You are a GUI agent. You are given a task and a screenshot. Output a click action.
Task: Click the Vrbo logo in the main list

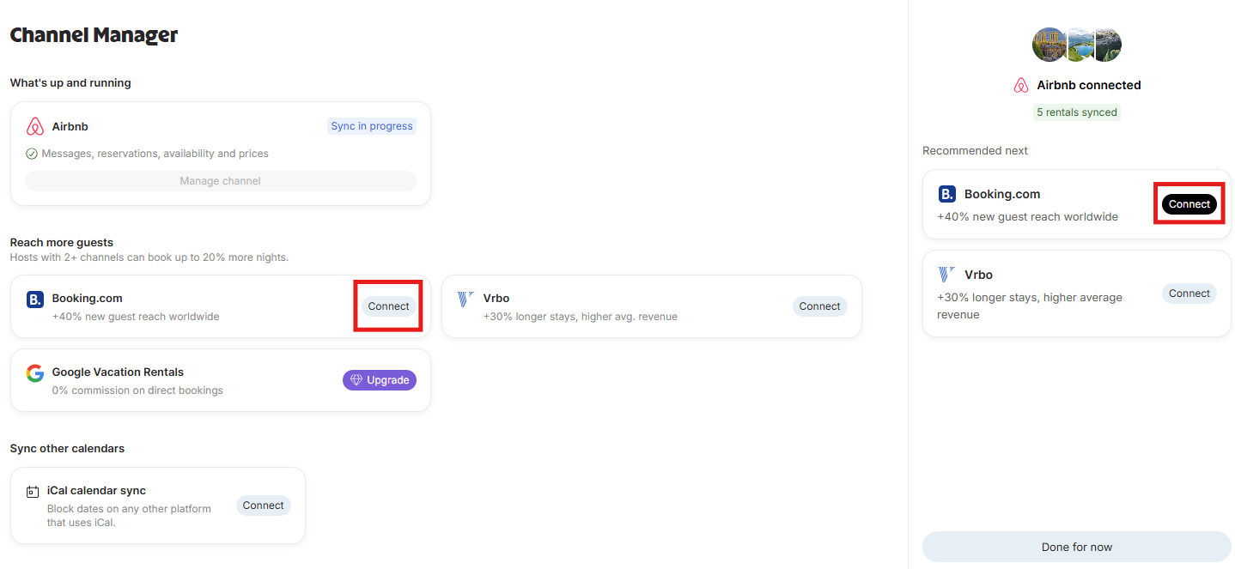click(465, 299)
